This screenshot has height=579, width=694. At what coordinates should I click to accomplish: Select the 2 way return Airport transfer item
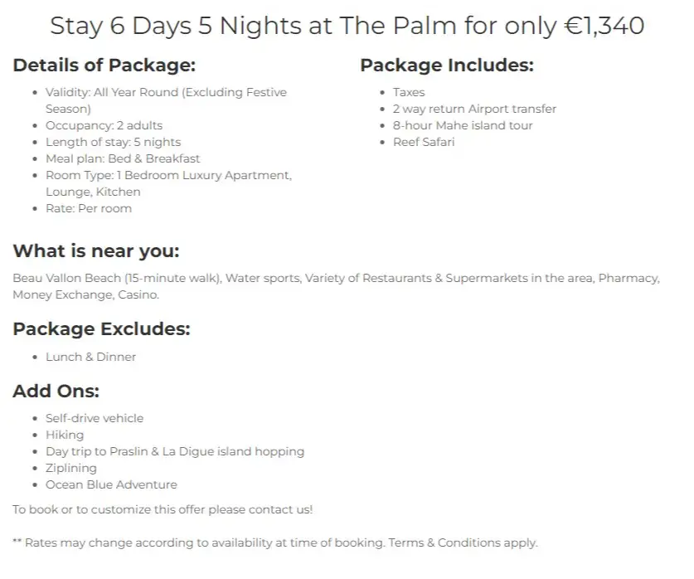(x=474, y=109)
